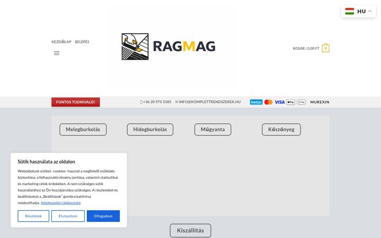This screenshot has width=381, height=238.
Task: Call phone number +36 20 975 5585
Action: coord(157,102)
